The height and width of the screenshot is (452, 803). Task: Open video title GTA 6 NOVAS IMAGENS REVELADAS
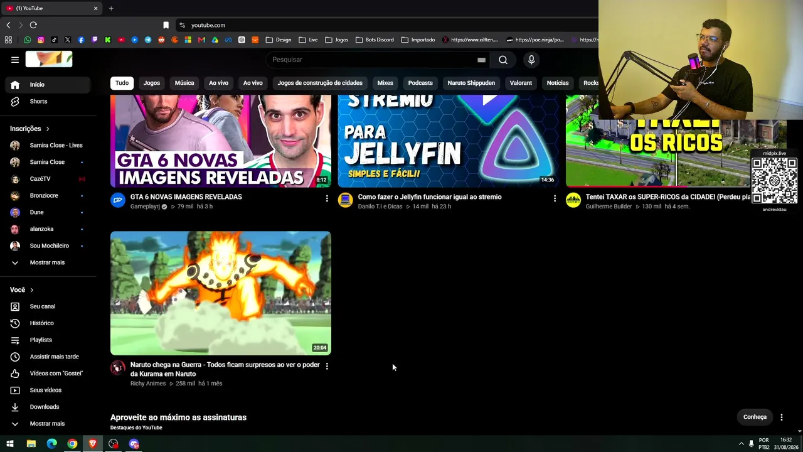click(186, 197)
